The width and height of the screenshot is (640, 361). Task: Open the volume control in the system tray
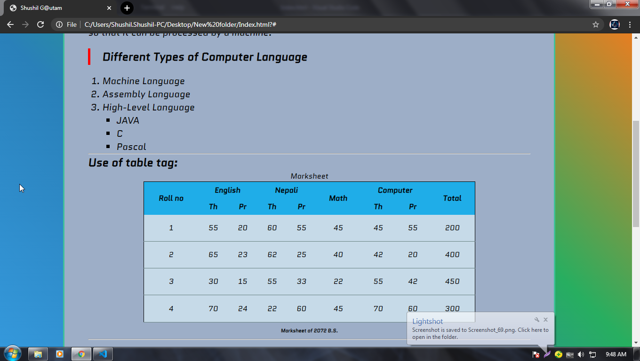pos(580,354)
